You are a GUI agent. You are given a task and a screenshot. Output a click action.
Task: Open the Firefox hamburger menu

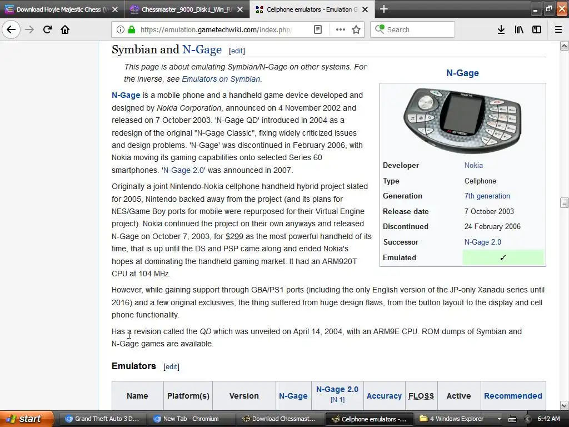click(x=558, y=29)
